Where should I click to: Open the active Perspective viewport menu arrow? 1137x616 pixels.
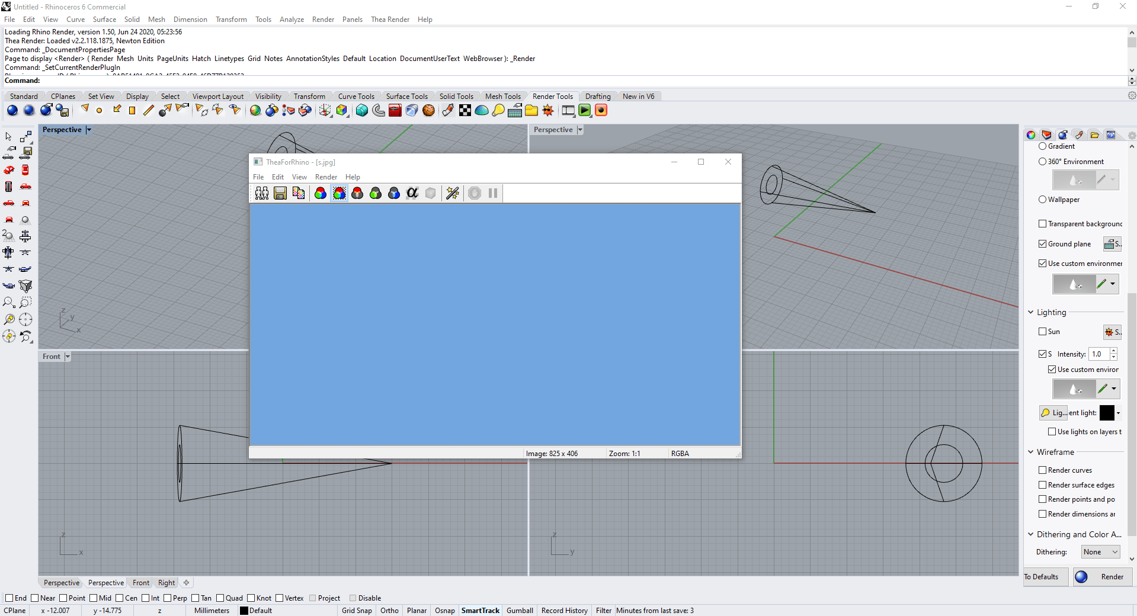pos(89,130)
